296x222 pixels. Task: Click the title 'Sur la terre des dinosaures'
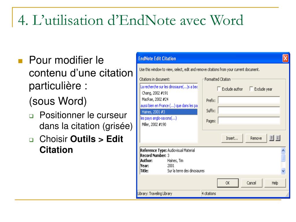(186, 171)
